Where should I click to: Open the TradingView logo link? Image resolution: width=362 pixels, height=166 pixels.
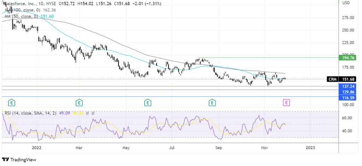pyautogui.click(x=19, y=160)
